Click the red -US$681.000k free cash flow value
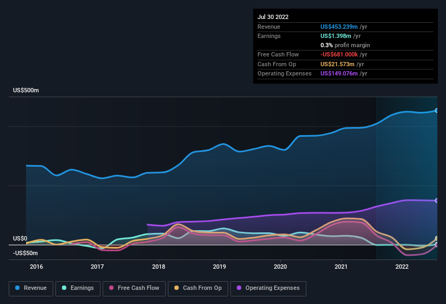 pyautogui.click(x=340, y=54)
